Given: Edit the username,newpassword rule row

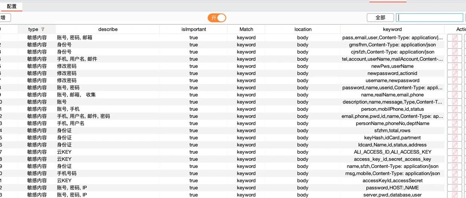Looking at the screenshot, I should pos(455,81).
